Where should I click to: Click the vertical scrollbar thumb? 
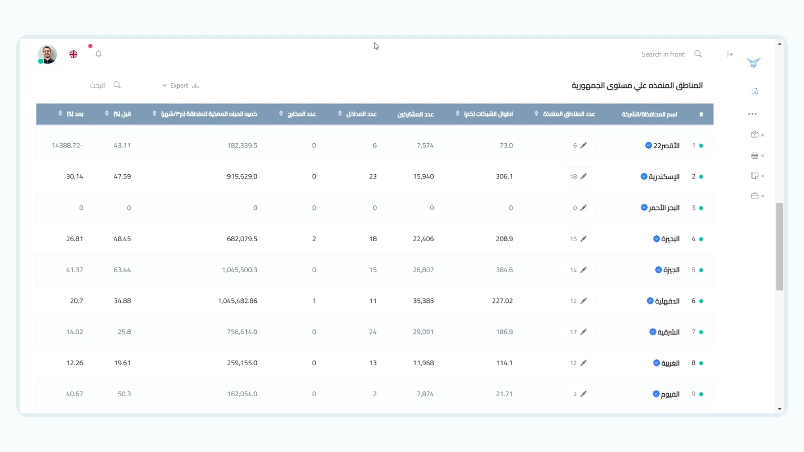[779, 247]
